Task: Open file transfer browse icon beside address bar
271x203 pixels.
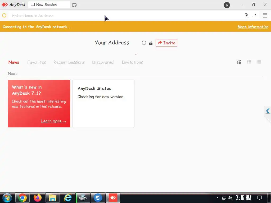Action: click(246, 15)
